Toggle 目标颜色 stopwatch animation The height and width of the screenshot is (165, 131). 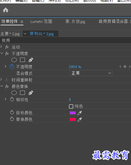tap(12, 112)
